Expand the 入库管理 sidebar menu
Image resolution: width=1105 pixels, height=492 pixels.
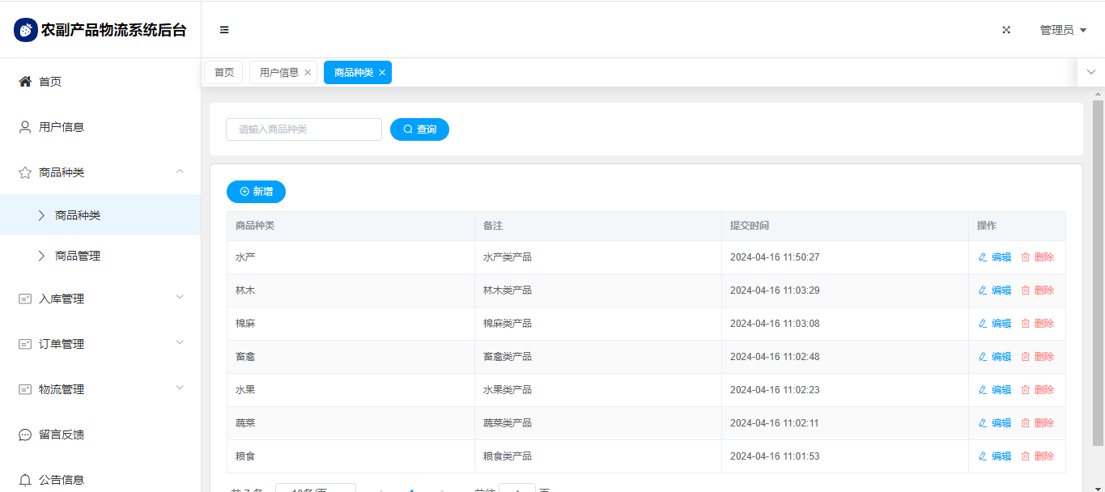click(180, 298)
